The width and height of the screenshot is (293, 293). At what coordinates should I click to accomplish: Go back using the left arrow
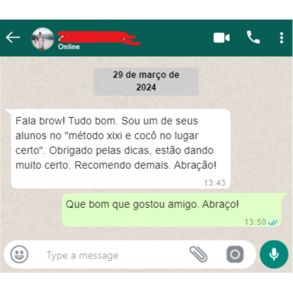[13, 37]
